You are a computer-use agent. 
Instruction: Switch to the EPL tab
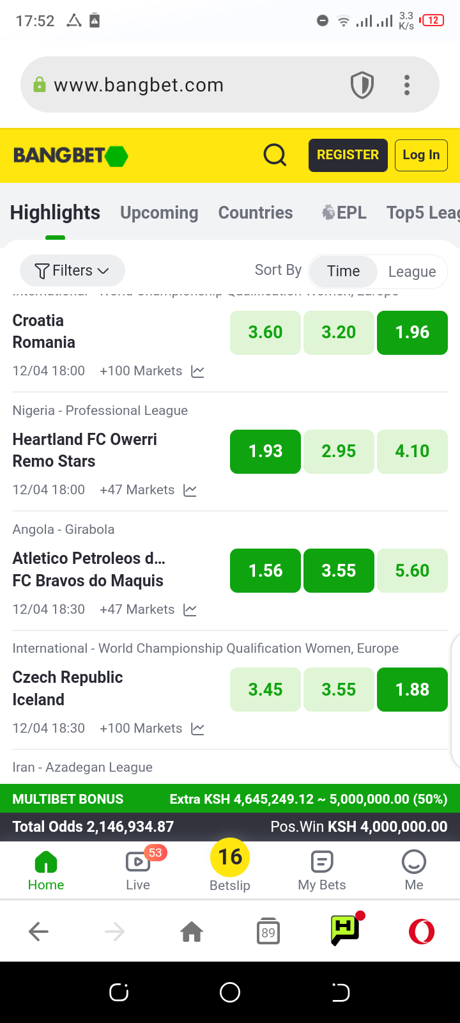(x=344, y=213)
